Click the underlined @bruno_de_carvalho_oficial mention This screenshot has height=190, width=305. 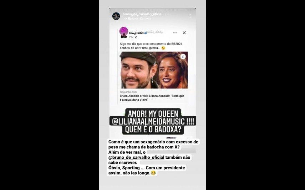tap(136, 157)
